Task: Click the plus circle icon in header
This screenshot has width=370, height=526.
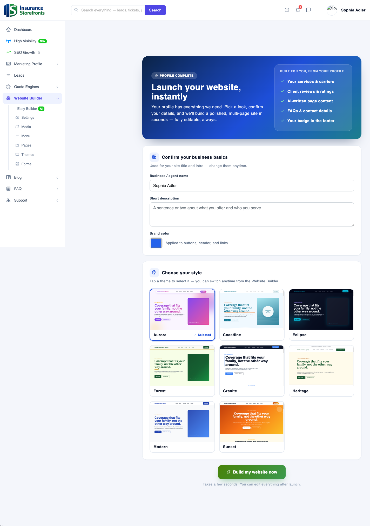Action: click(287, 10)
